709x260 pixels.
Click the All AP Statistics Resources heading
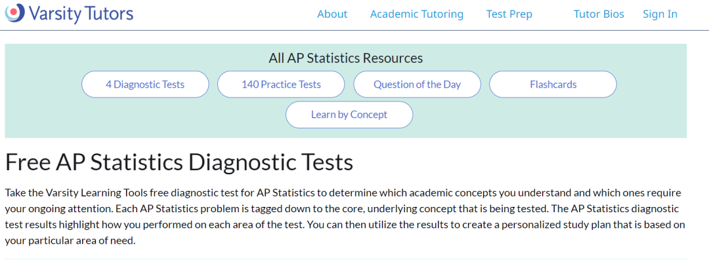point(345,58)
